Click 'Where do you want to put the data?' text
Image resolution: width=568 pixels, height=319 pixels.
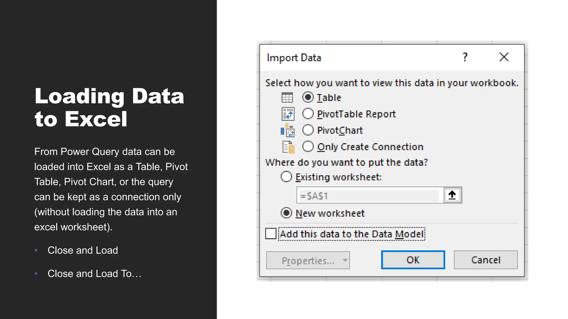coord(347,162)
